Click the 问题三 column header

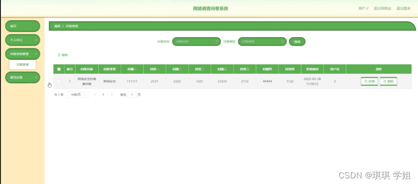click(x=222, y=69)
